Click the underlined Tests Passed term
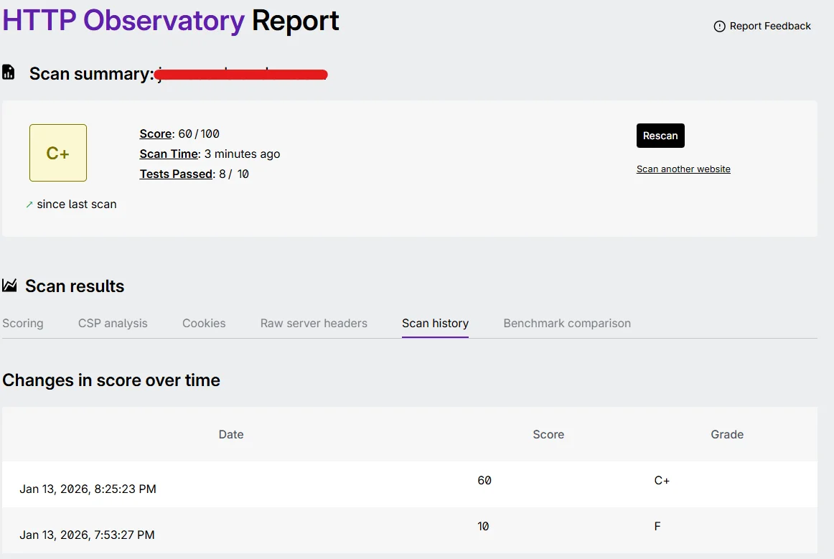Screen dimensions: 834x559 click(176, 174)
